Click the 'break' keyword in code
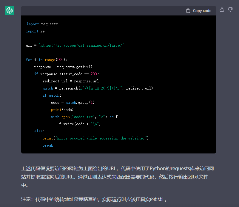239x207 pixels. [48, 145]
